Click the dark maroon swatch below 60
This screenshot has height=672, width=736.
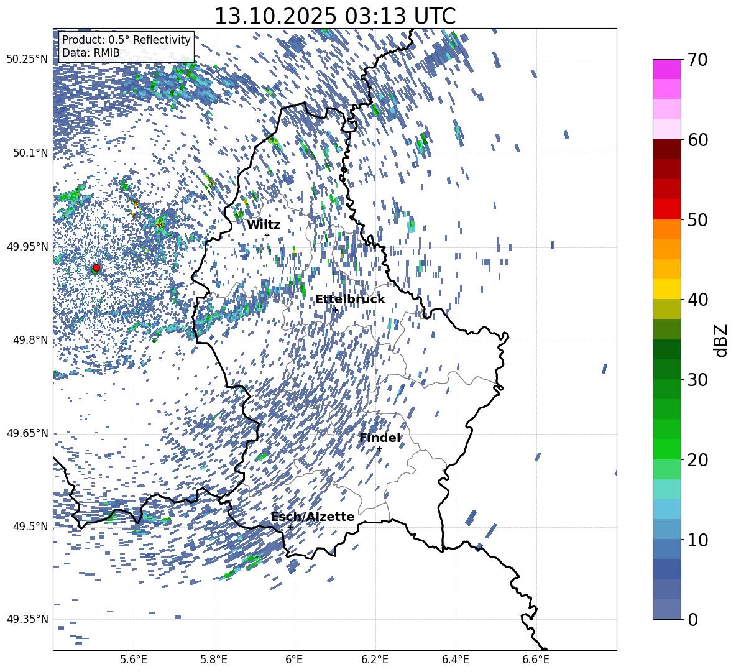tap(667, 149)
